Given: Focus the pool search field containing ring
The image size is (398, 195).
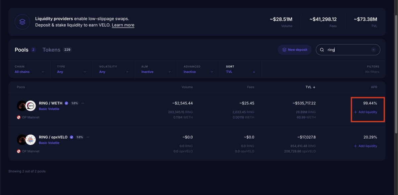Looking at the screenshot, I should point(348,50).
